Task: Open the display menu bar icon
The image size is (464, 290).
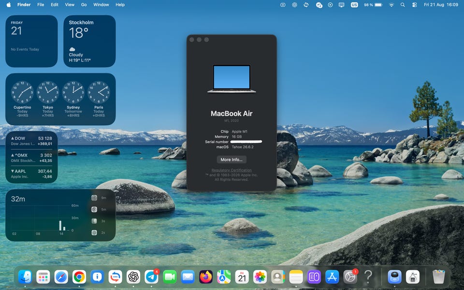Action: (342, 5)
